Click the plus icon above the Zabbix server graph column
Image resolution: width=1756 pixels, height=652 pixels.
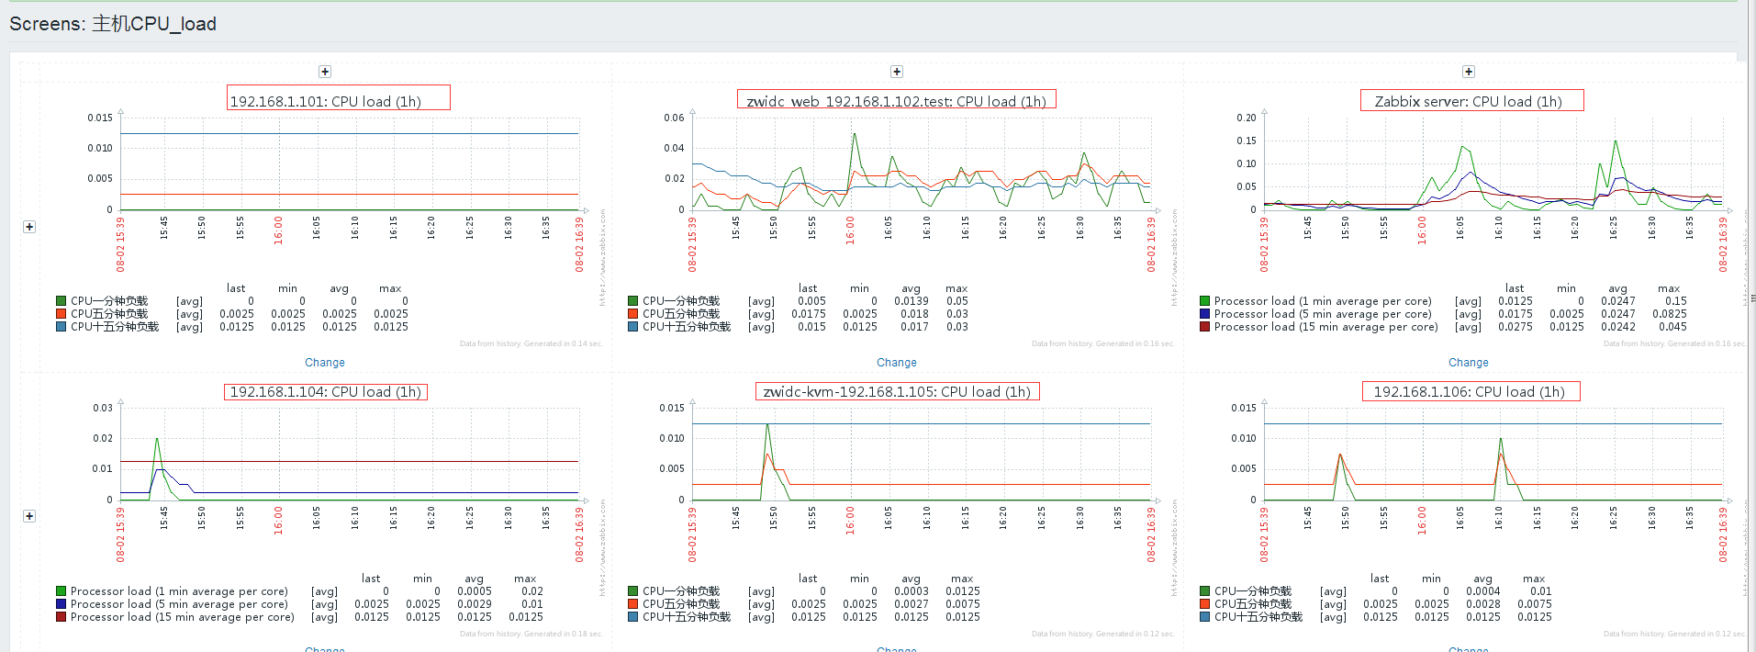pos(1469,72)
